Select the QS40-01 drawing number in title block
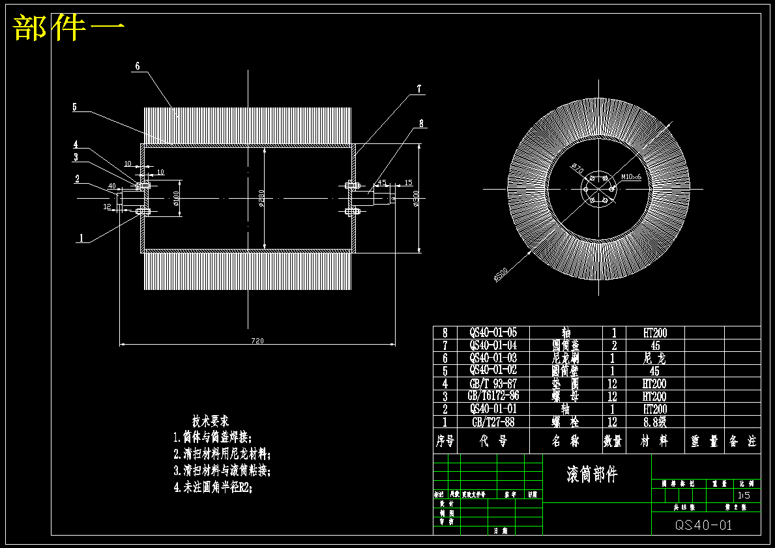 coord(703,525)
